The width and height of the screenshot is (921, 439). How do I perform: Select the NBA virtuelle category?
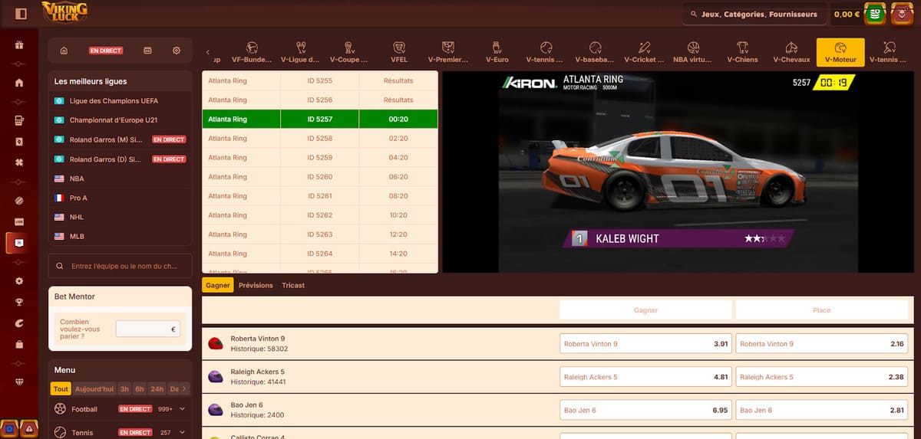coord(694,52)
